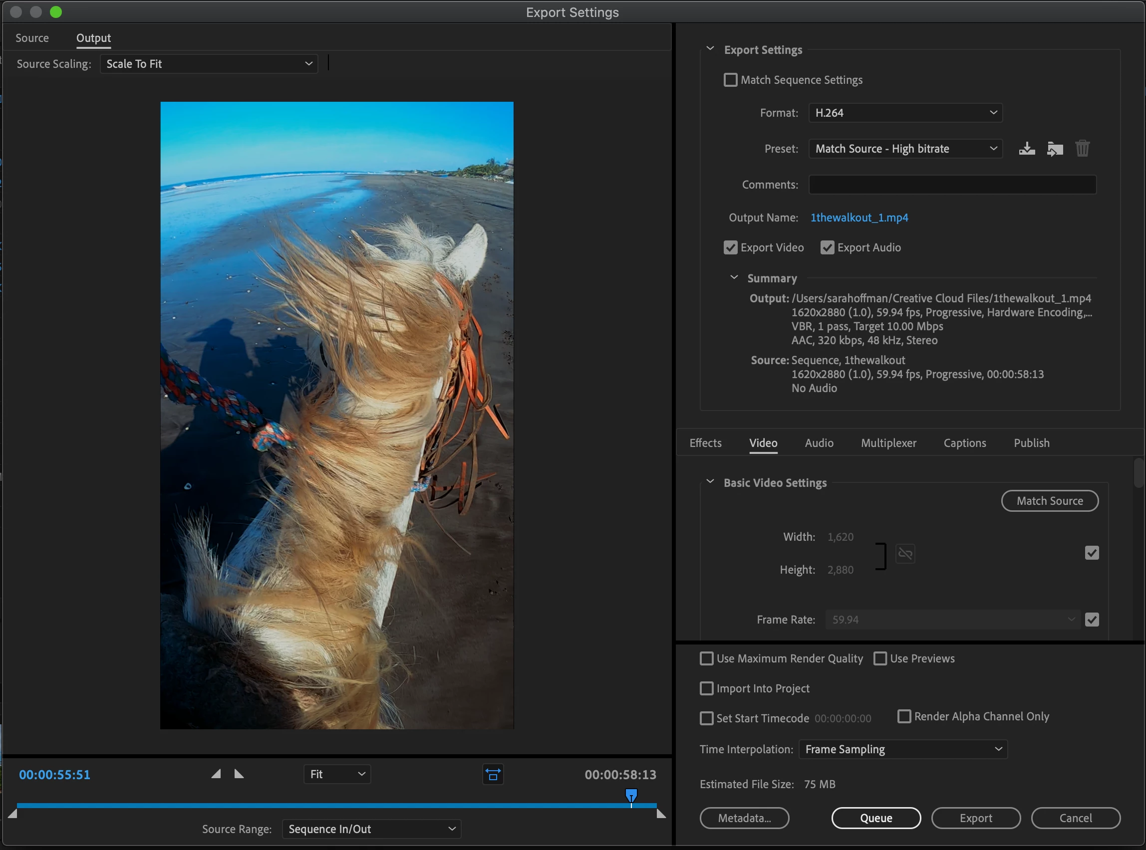The image size is (1146, 850).
Task: Toggle the aspect ratio link icon
Action: tap(904, 554)
